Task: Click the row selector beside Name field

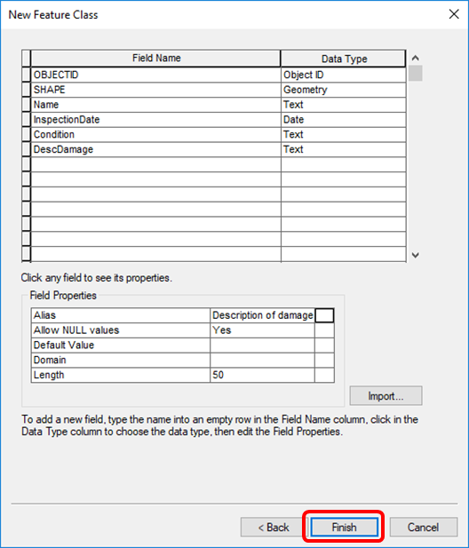Action: click(27, 105)
